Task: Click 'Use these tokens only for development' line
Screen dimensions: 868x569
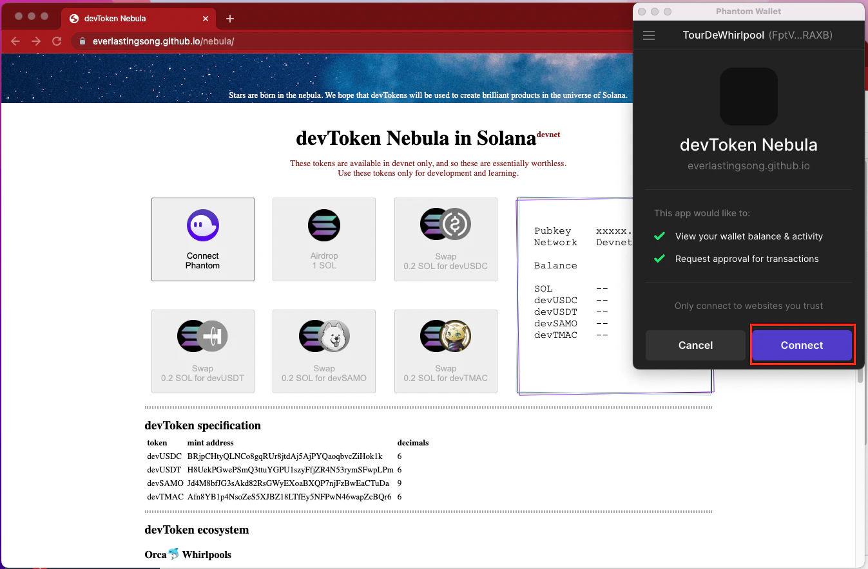Action: pos(428,173)
